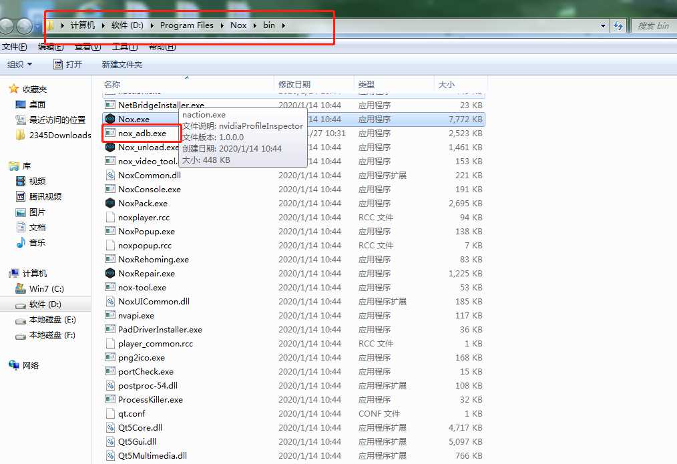Click the Nox.exe application icon
Image resolution: width=677 pixels, height=464 pixels.
[x=110, y=119]
